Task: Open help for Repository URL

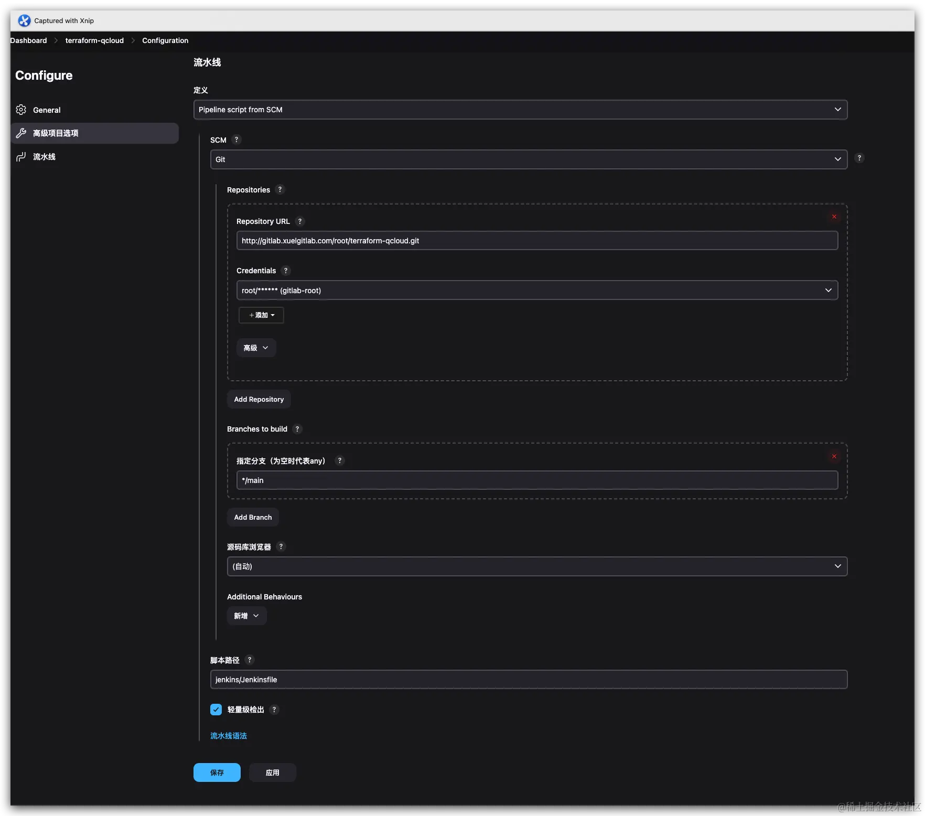Action: pos(300,221)
